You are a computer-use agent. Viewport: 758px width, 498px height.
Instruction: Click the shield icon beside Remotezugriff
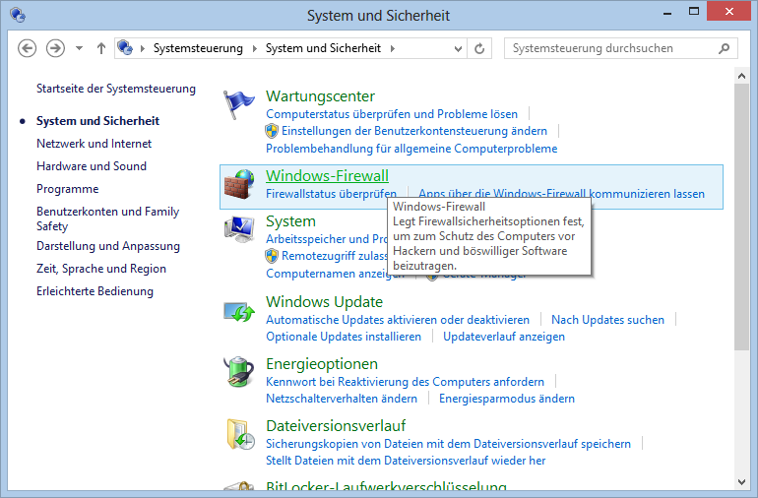(x=272, y=255)
